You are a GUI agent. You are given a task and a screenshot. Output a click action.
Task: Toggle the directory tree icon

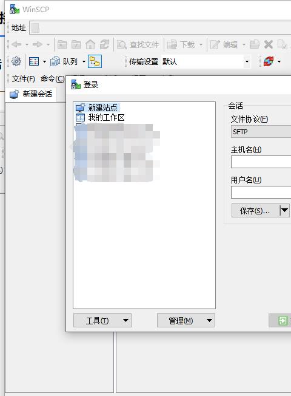coord(95,61)
